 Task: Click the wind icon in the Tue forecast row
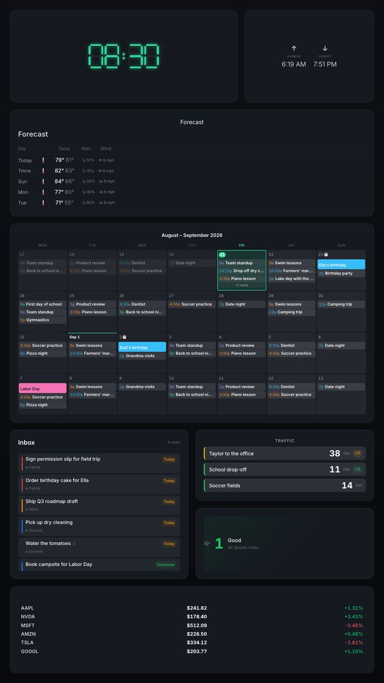[101, 202]
